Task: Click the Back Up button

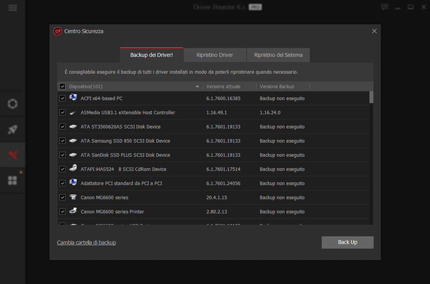Action: (x=348, y=242)
